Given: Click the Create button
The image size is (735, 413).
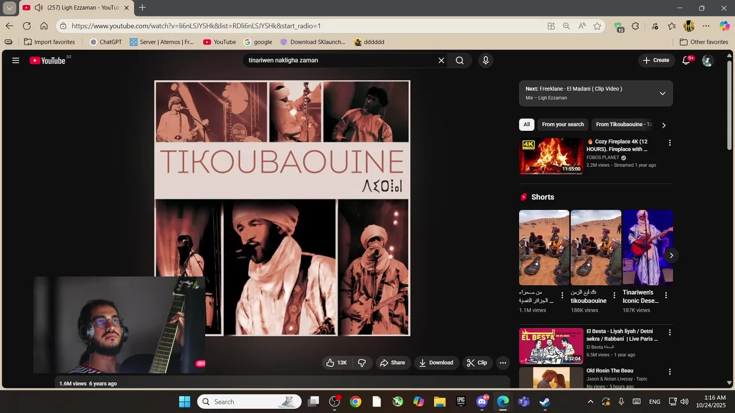Looking at the screenshot, I should (x=656, y=60).
